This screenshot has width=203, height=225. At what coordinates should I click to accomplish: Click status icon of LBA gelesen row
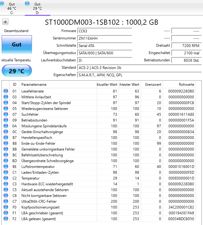pos(6,219)
